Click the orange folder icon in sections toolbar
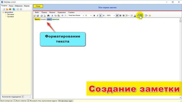Image resolution: width=182 pixels, height=102 pixels. click(x=7, y=9)
